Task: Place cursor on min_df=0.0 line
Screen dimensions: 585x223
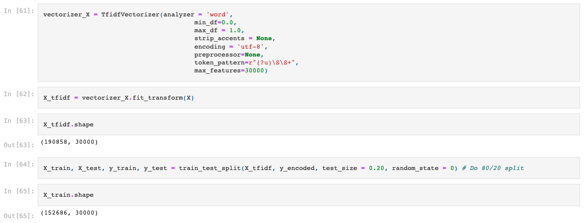Action: [x=215, y=22]
